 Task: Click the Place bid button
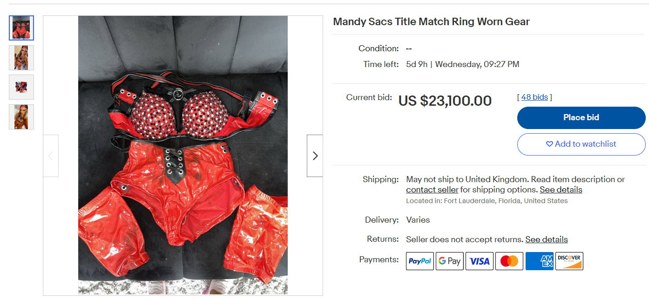[x=581, y=117]
